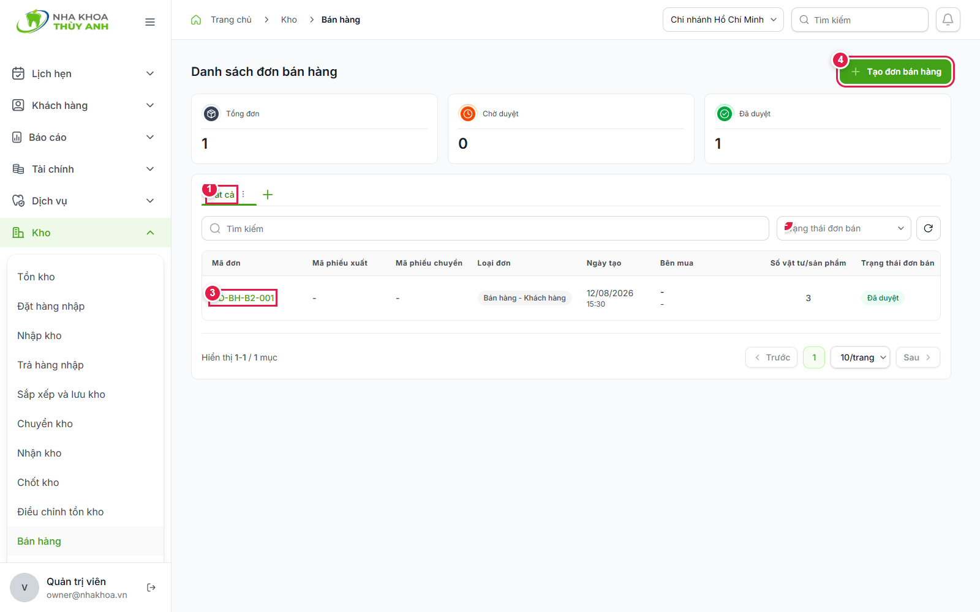Click the hamburger menu icon to collapse the sidebar
The height and width of the screenshot is (612, 980).
point(150,22)
